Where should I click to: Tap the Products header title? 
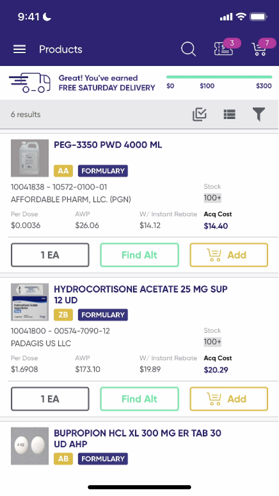[61, 49]
